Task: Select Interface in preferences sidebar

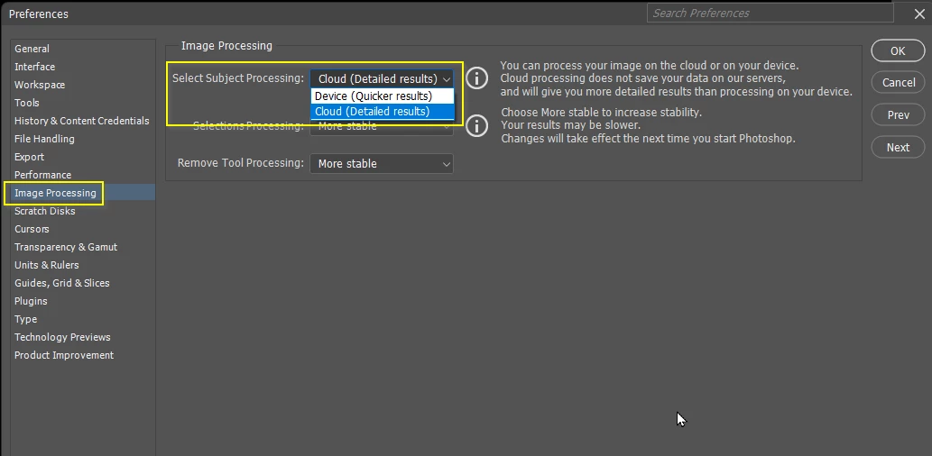Action: coord(34,67)
